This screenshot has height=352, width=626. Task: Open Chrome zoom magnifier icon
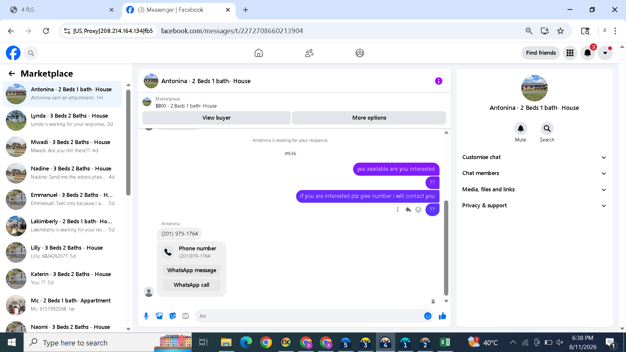click(x=529, y=31)
